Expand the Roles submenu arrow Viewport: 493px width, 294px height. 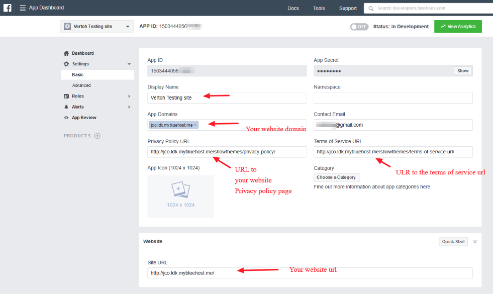click(129, 96)
